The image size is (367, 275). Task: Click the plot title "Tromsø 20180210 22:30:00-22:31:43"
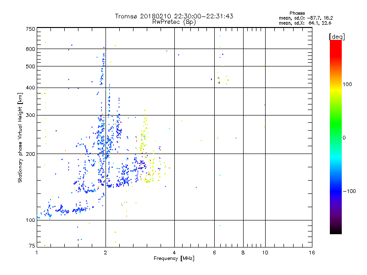pyautogui.click(x=174, y=16)
